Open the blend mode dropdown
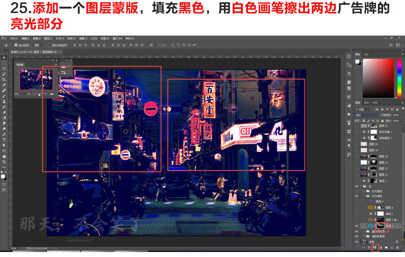The width and height of the screenshot is (405, 257). pos(366,115)
